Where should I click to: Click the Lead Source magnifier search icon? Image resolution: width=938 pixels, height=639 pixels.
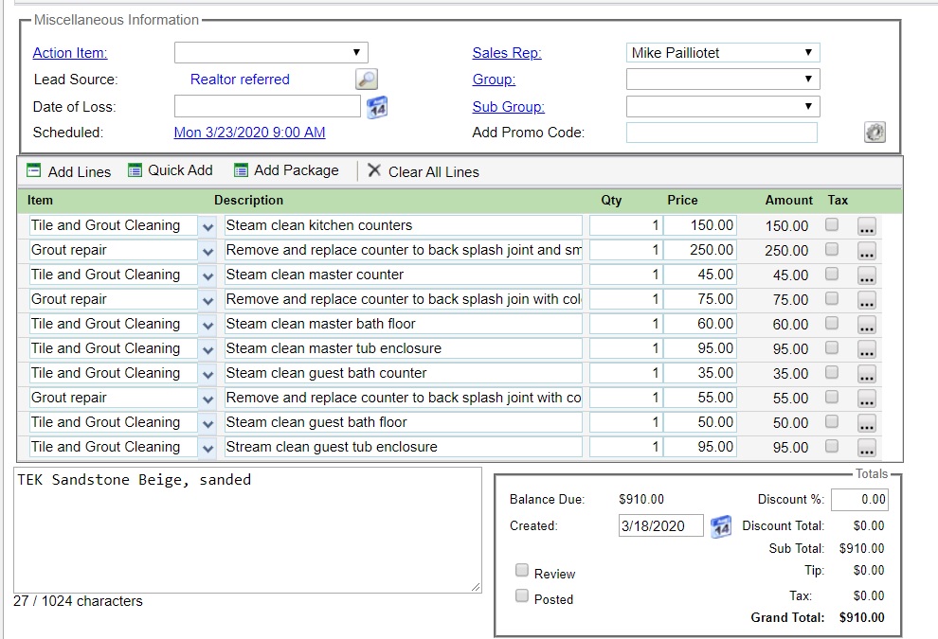[366, 80]
